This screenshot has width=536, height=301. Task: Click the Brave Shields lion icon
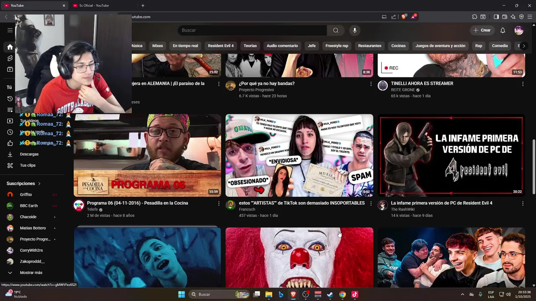[404, 17]
